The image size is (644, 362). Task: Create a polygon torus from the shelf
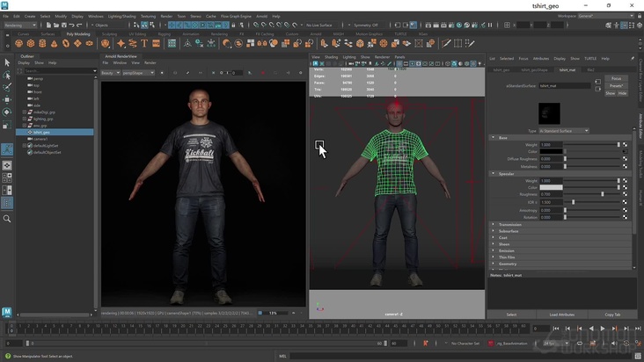point(66,43)
